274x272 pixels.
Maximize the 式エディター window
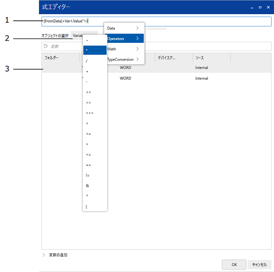260,7
